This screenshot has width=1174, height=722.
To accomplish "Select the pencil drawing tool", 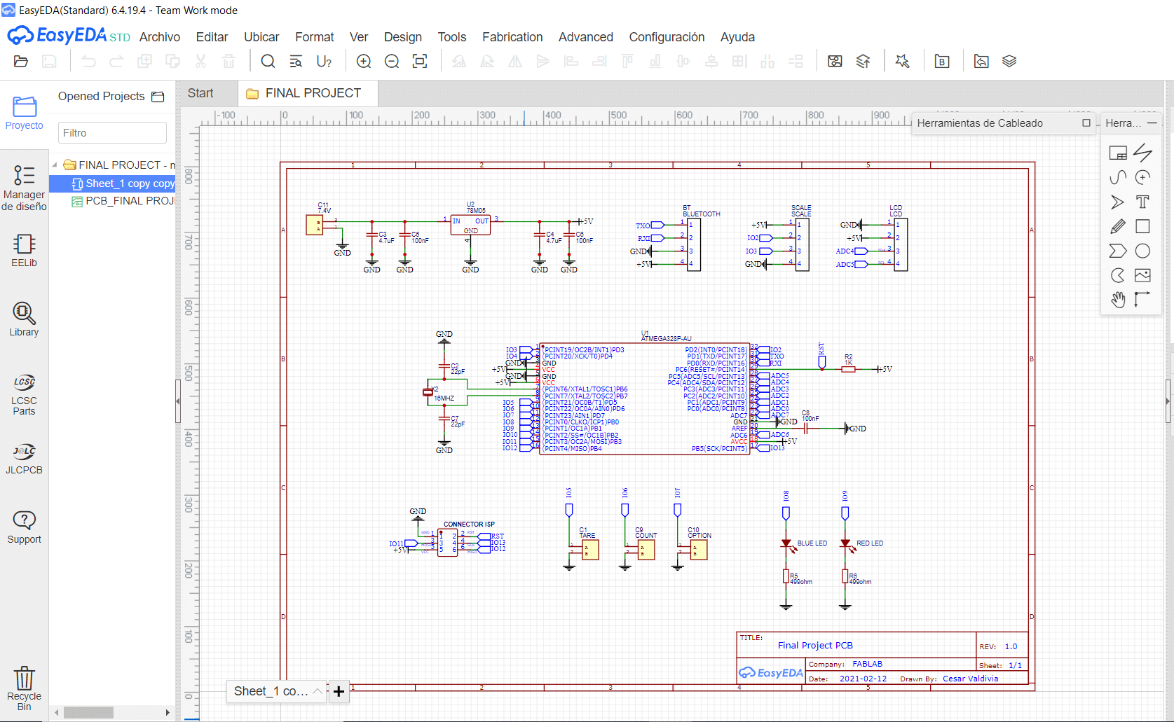I will pyautogui.click(x=1118, y=226).
